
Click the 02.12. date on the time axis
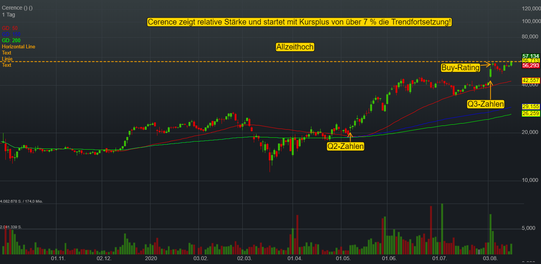click(x=104, y=259)
